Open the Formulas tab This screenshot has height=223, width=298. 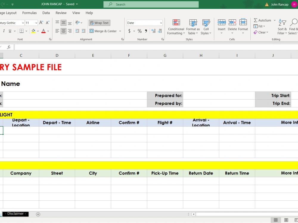pyautogui.click(x=30, y=13)
